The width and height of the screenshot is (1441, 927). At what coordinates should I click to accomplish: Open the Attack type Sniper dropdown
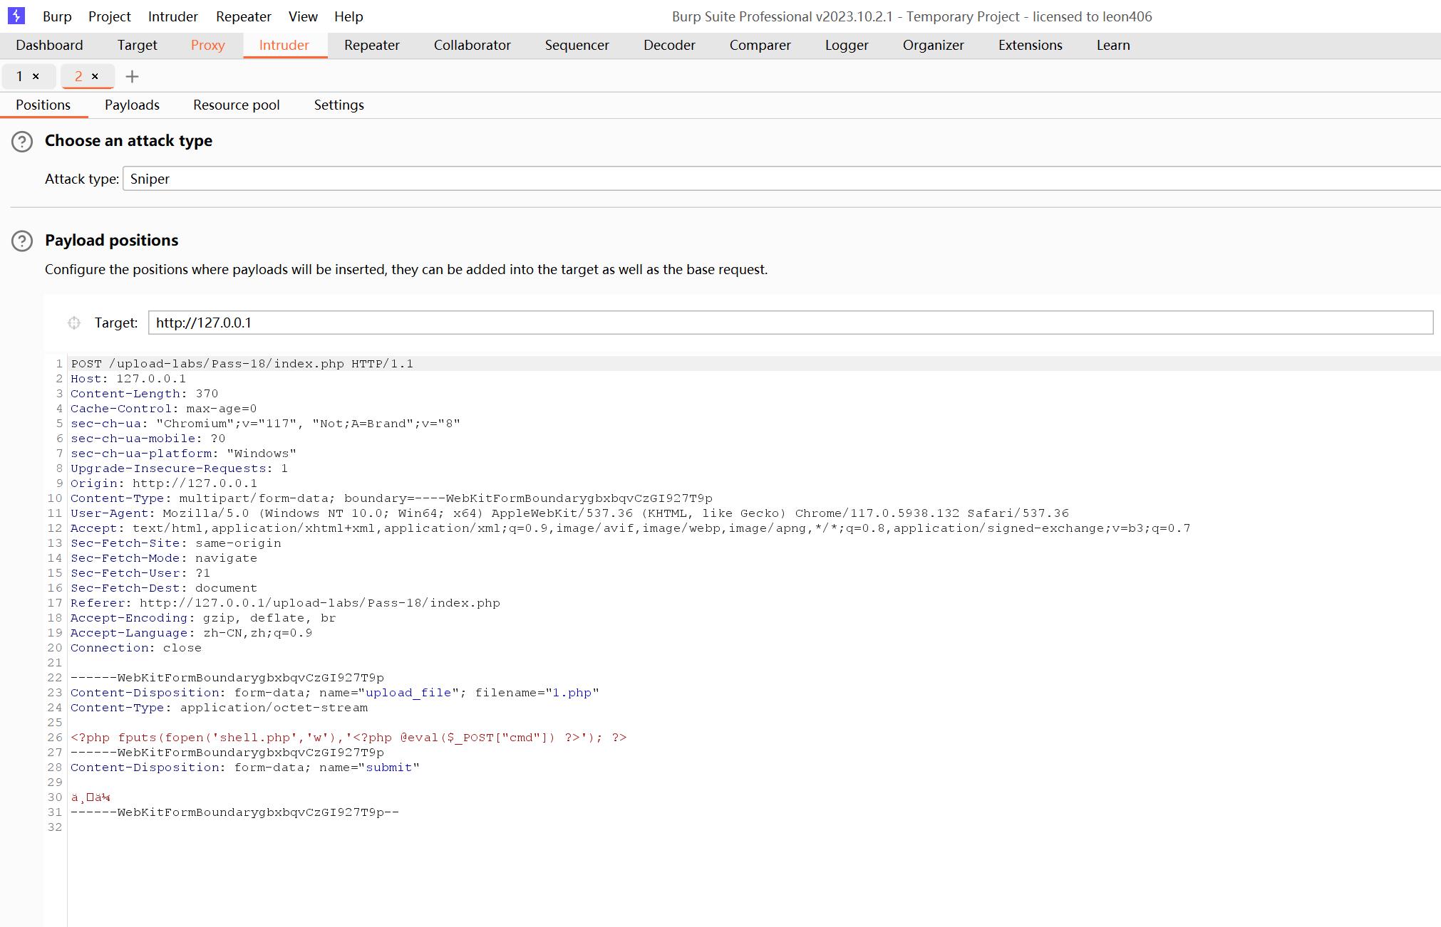coord(782,179)
